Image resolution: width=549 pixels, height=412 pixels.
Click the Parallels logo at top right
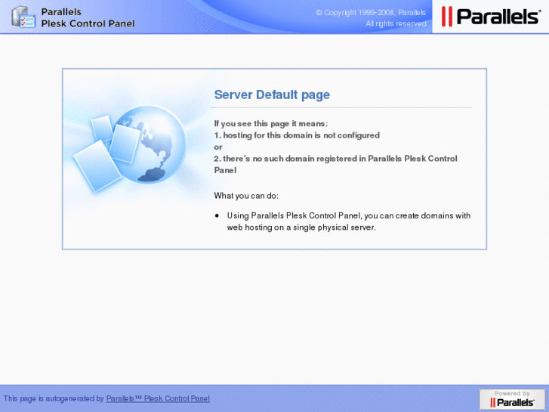tap(491, 17)
